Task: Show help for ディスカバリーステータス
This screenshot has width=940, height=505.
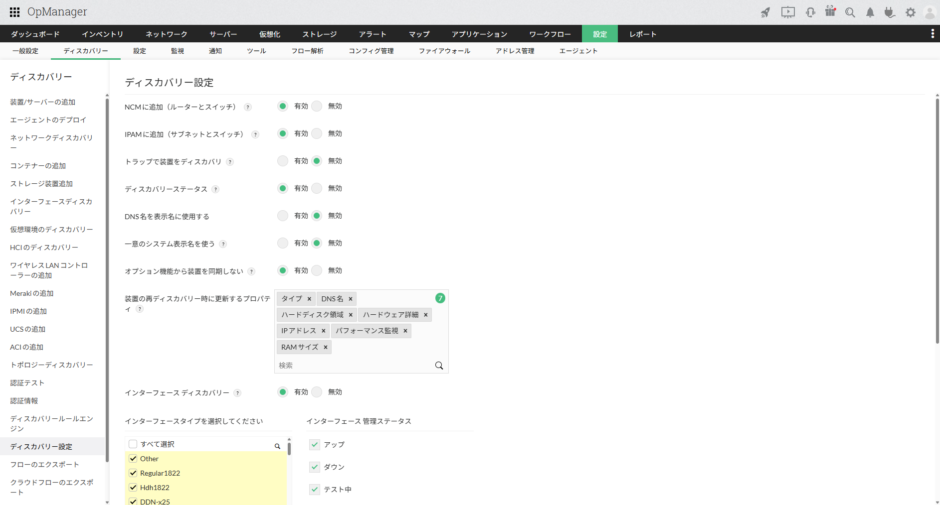Action: (x=215, y=189)
